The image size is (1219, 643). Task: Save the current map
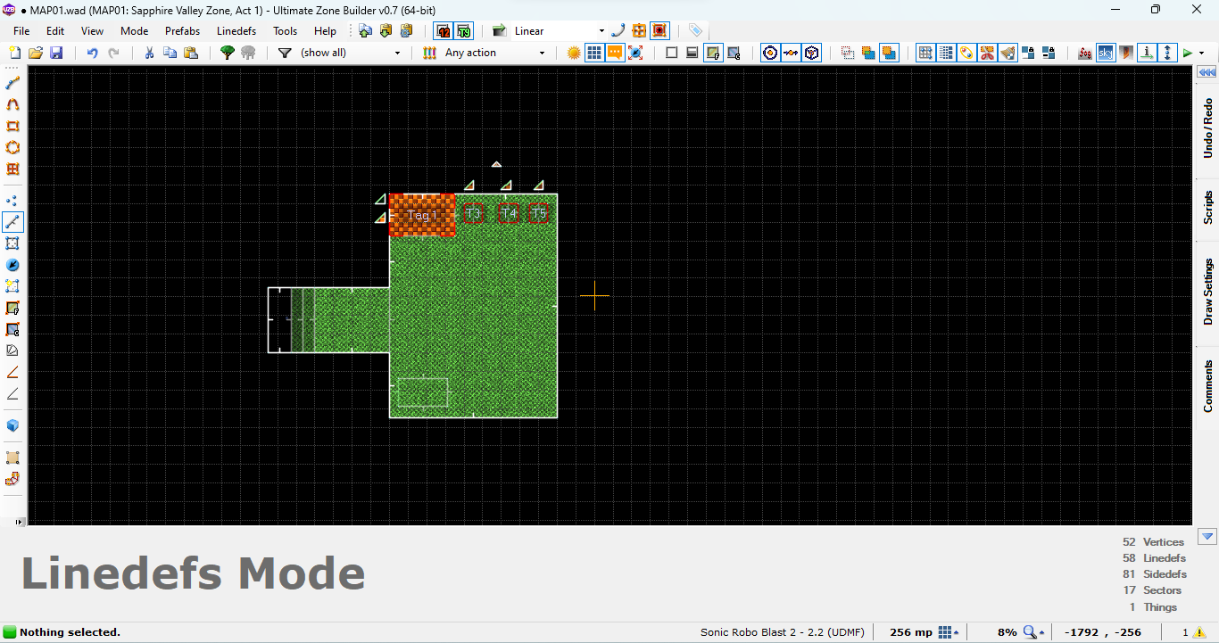pos(56,54)
